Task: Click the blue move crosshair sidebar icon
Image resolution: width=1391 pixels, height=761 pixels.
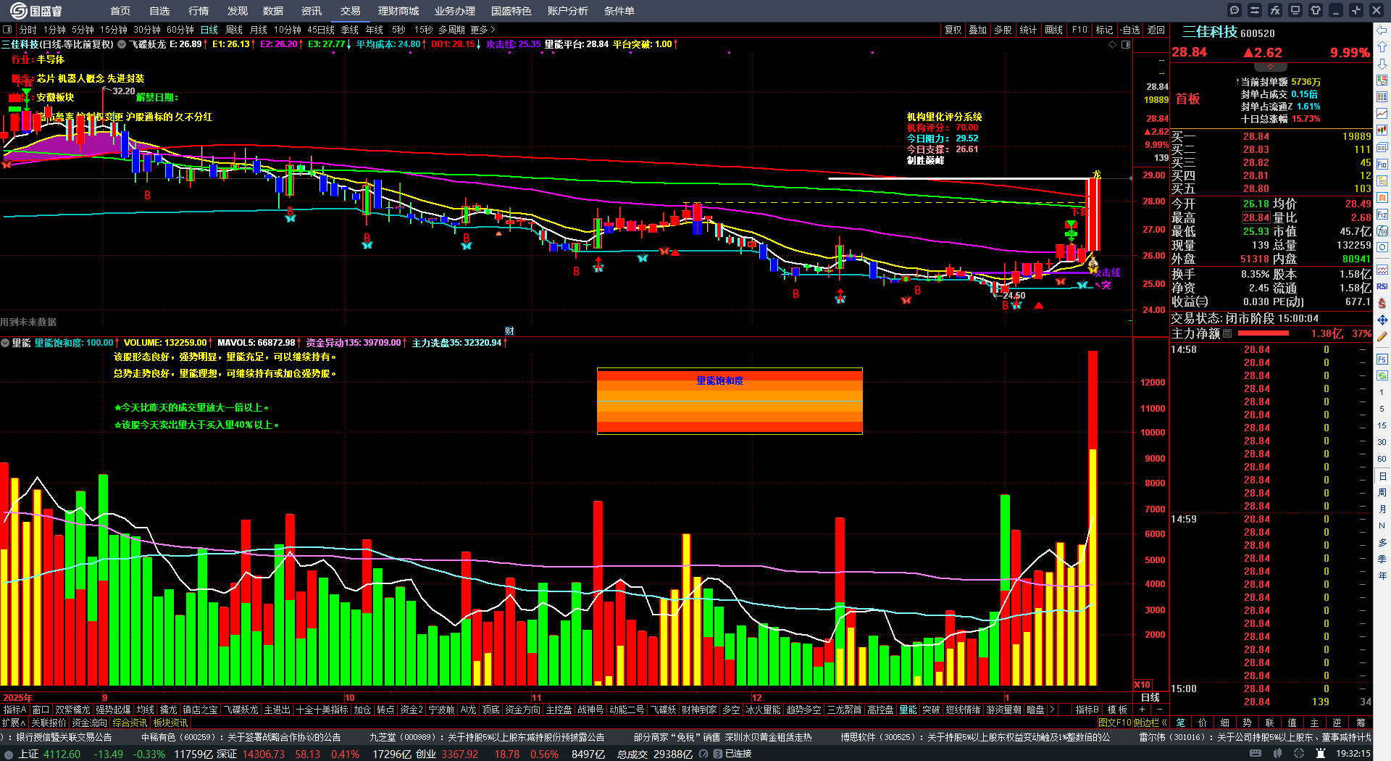Action: click(x=1382, y=320)
